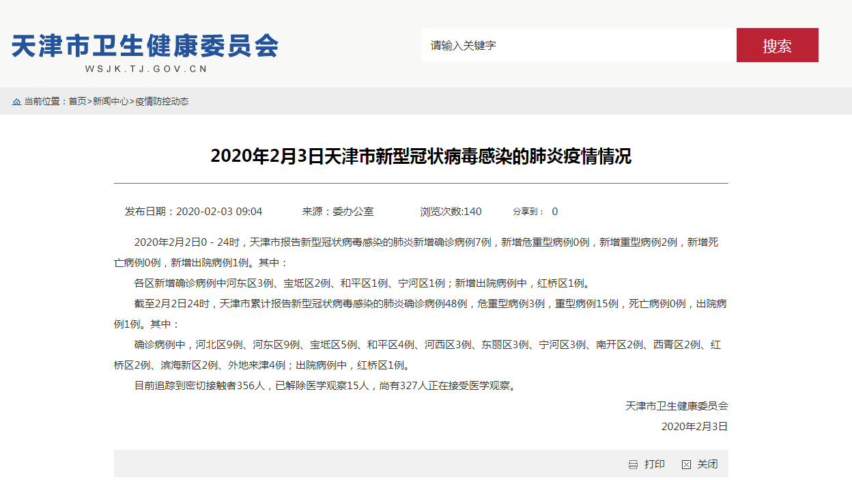
Task: Click the 来源：委办公室 source text
Action: tap(338, 212)
